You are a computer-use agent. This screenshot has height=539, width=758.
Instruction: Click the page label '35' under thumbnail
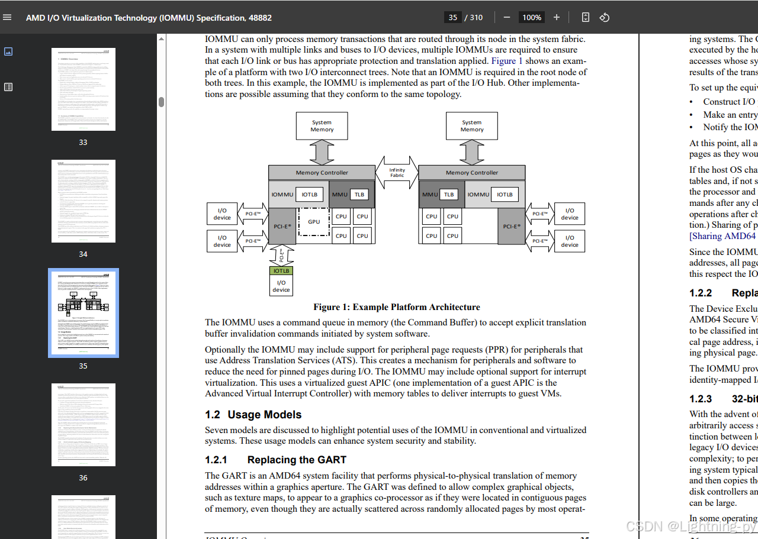coord(83,366)
